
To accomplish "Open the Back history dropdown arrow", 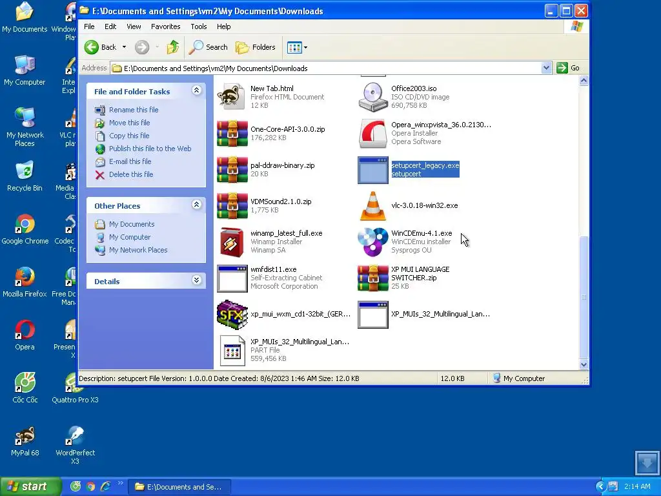I will coord(124,47).
